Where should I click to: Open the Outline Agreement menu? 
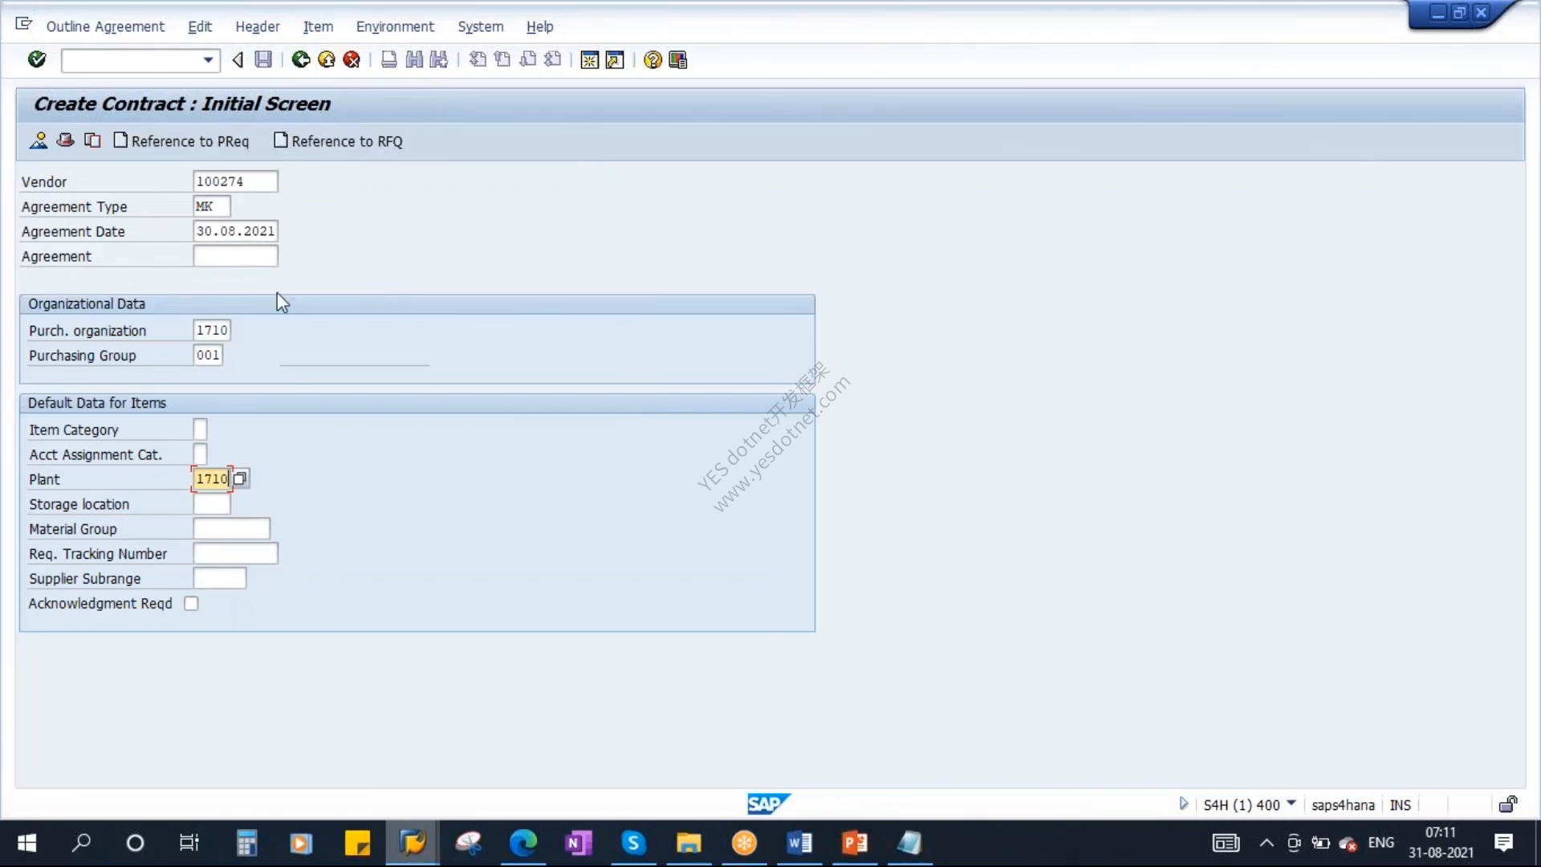(x=105, y=26)
